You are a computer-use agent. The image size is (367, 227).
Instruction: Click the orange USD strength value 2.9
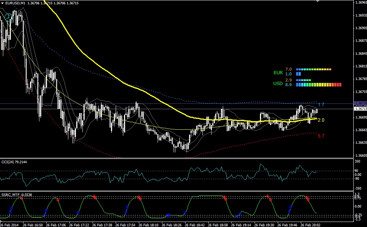(289, 80)
